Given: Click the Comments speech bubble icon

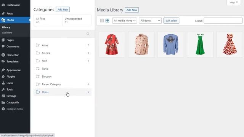Looking at the screenshot, I should [3, 46].
